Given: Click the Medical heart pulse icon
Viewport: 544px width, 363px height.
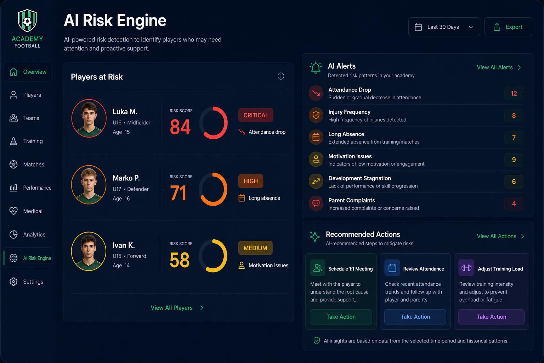Looking at the screenshot, I should pyautogui.click(x=13, y=211).
